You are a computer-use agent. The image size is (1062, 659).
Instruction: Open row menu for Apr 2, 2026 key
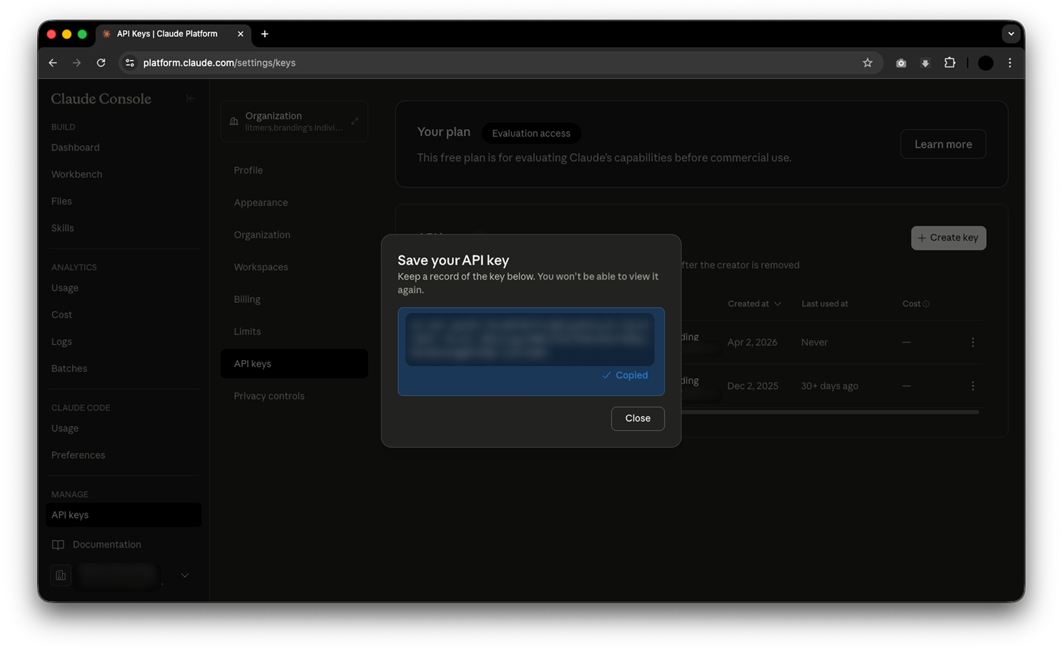[973, 343]
